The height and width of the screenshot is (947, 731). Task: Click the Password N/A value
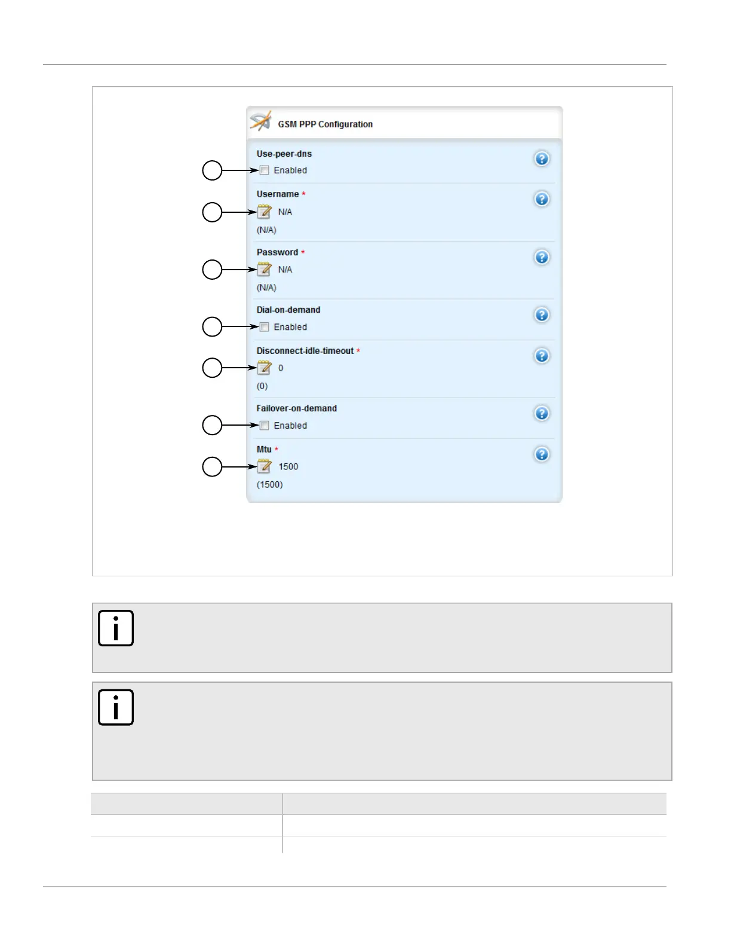(285, 270)
